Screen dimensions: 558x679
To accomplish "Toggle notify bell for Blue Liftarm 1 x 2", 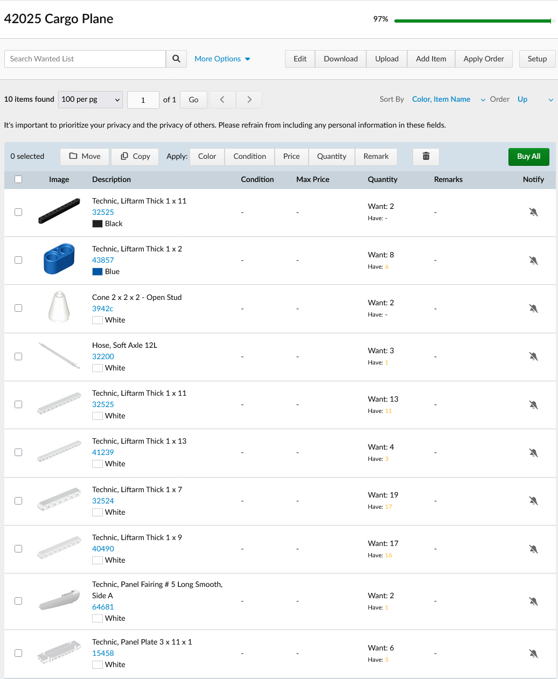I will pos(533,261).
